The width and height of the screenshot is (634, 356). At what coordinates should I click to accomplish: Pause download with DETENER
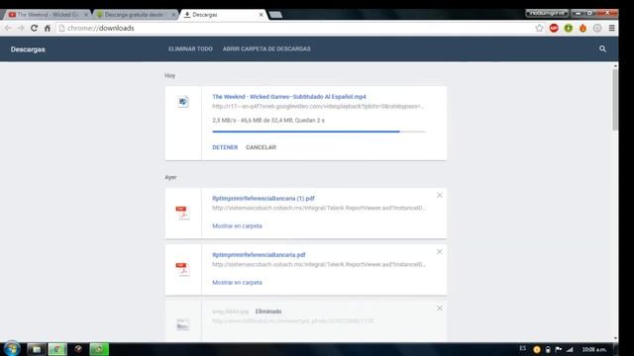coord(225,147)
